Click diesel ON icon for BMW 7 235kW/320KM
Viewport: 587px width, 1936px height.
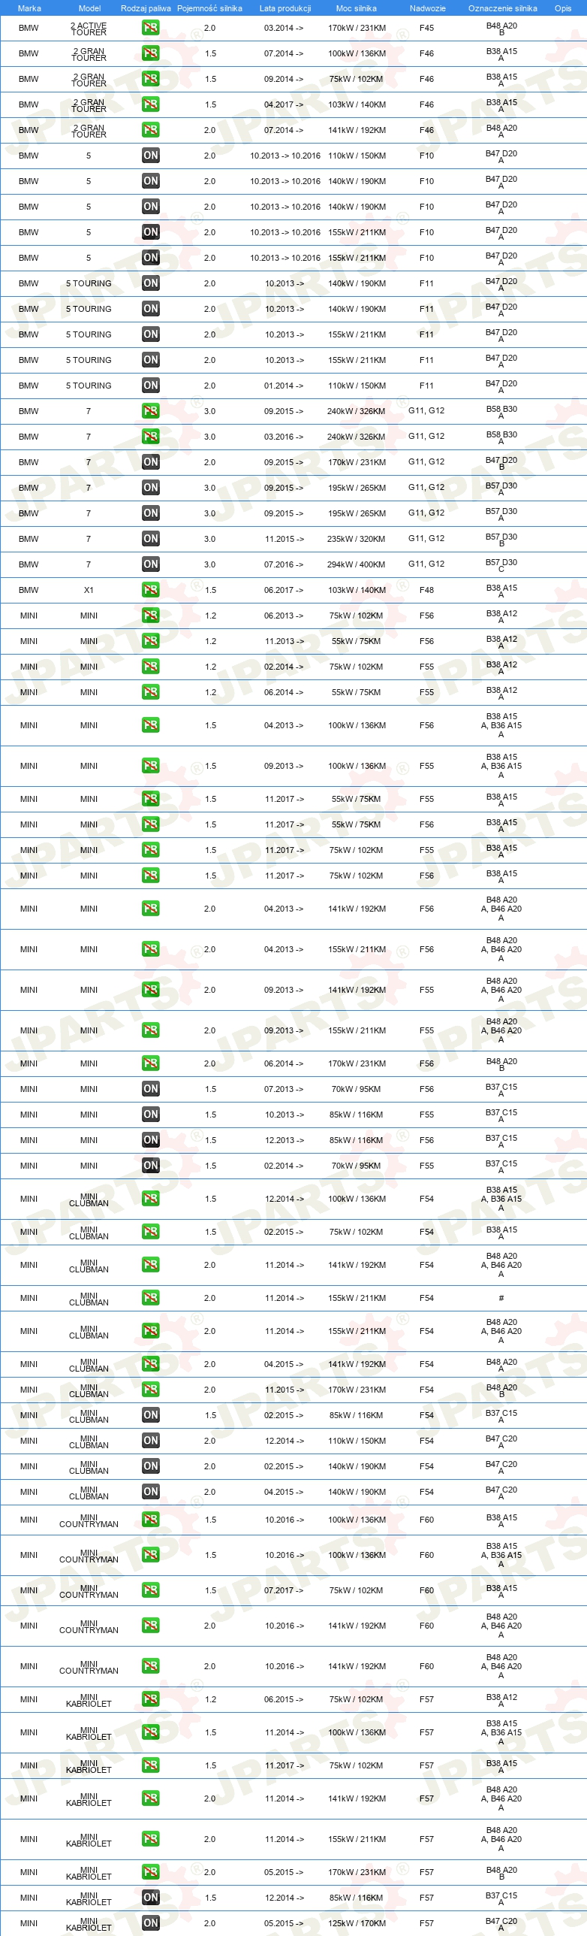point(151,539)
